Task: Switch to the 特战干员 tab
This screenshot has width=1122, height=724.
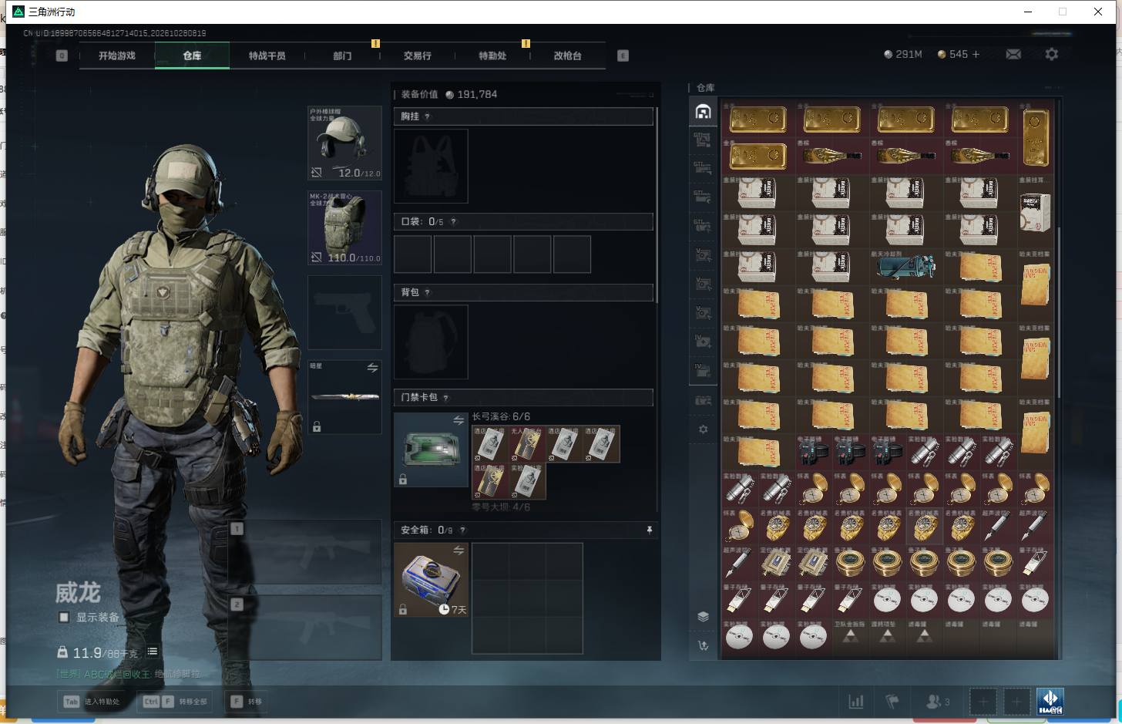Action: click(267, 56)
